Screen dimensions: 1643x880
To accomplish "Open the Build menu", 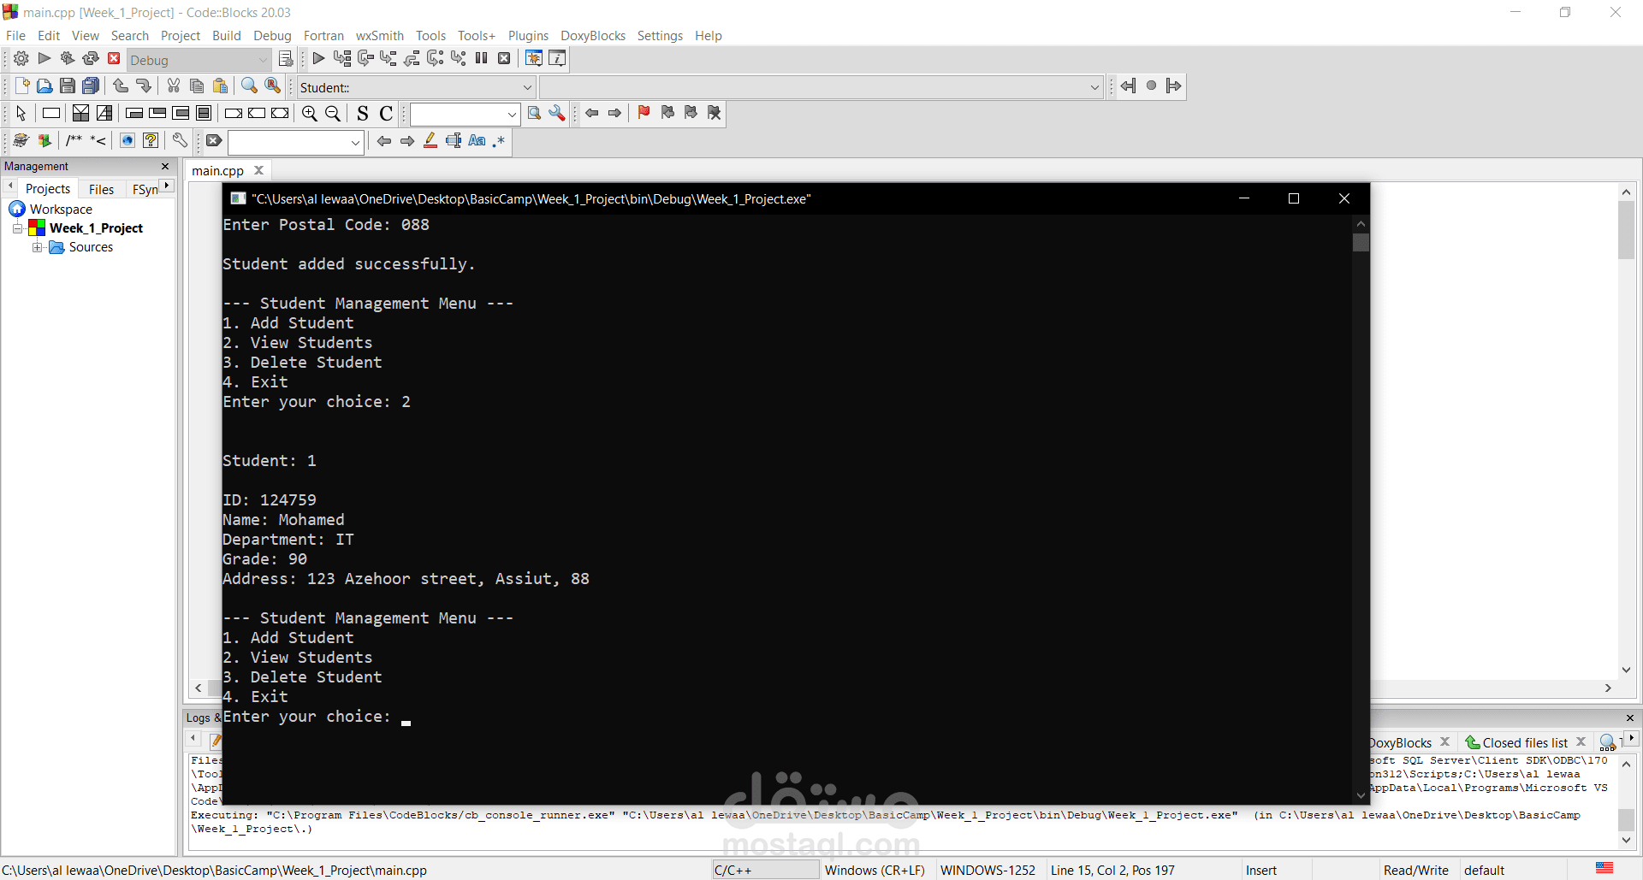I will pyautogui.click(x=227, y=36).
